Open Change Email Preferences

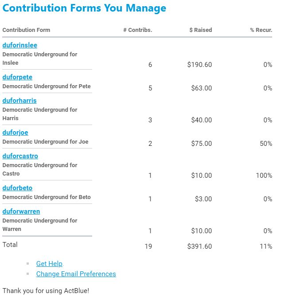coord(76,274)
